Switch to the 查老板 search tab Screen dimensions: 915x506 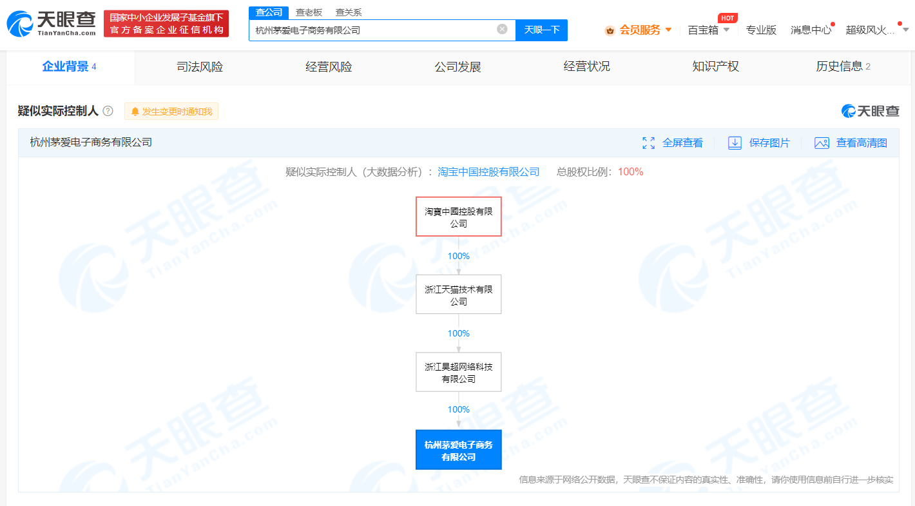[x=309, y=12]
